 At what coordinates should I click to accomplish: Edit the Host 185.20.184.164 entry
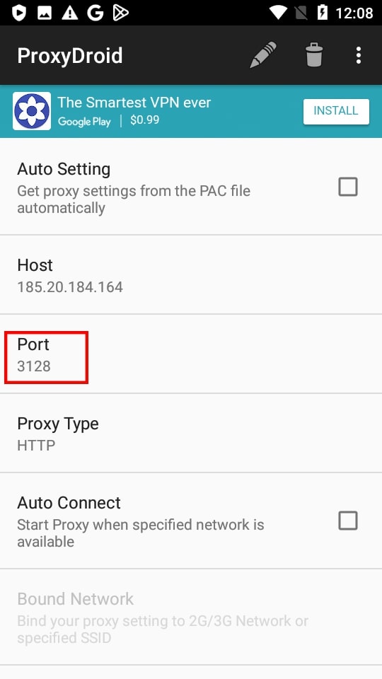point(191,275)
